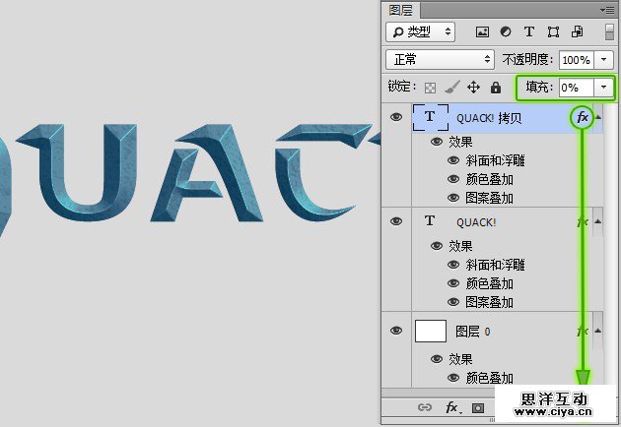This screenshot has width=621, height=427.
Task: Click the 不透明度 opacity label
Action: (527, 59)
